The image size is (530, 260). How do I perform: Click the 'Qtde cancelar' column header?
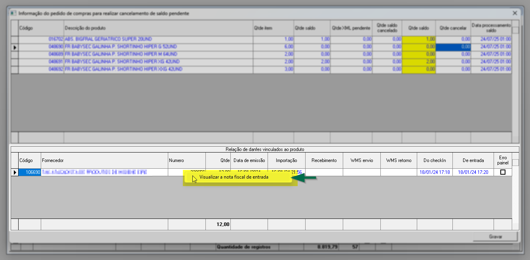pos(453,28)
